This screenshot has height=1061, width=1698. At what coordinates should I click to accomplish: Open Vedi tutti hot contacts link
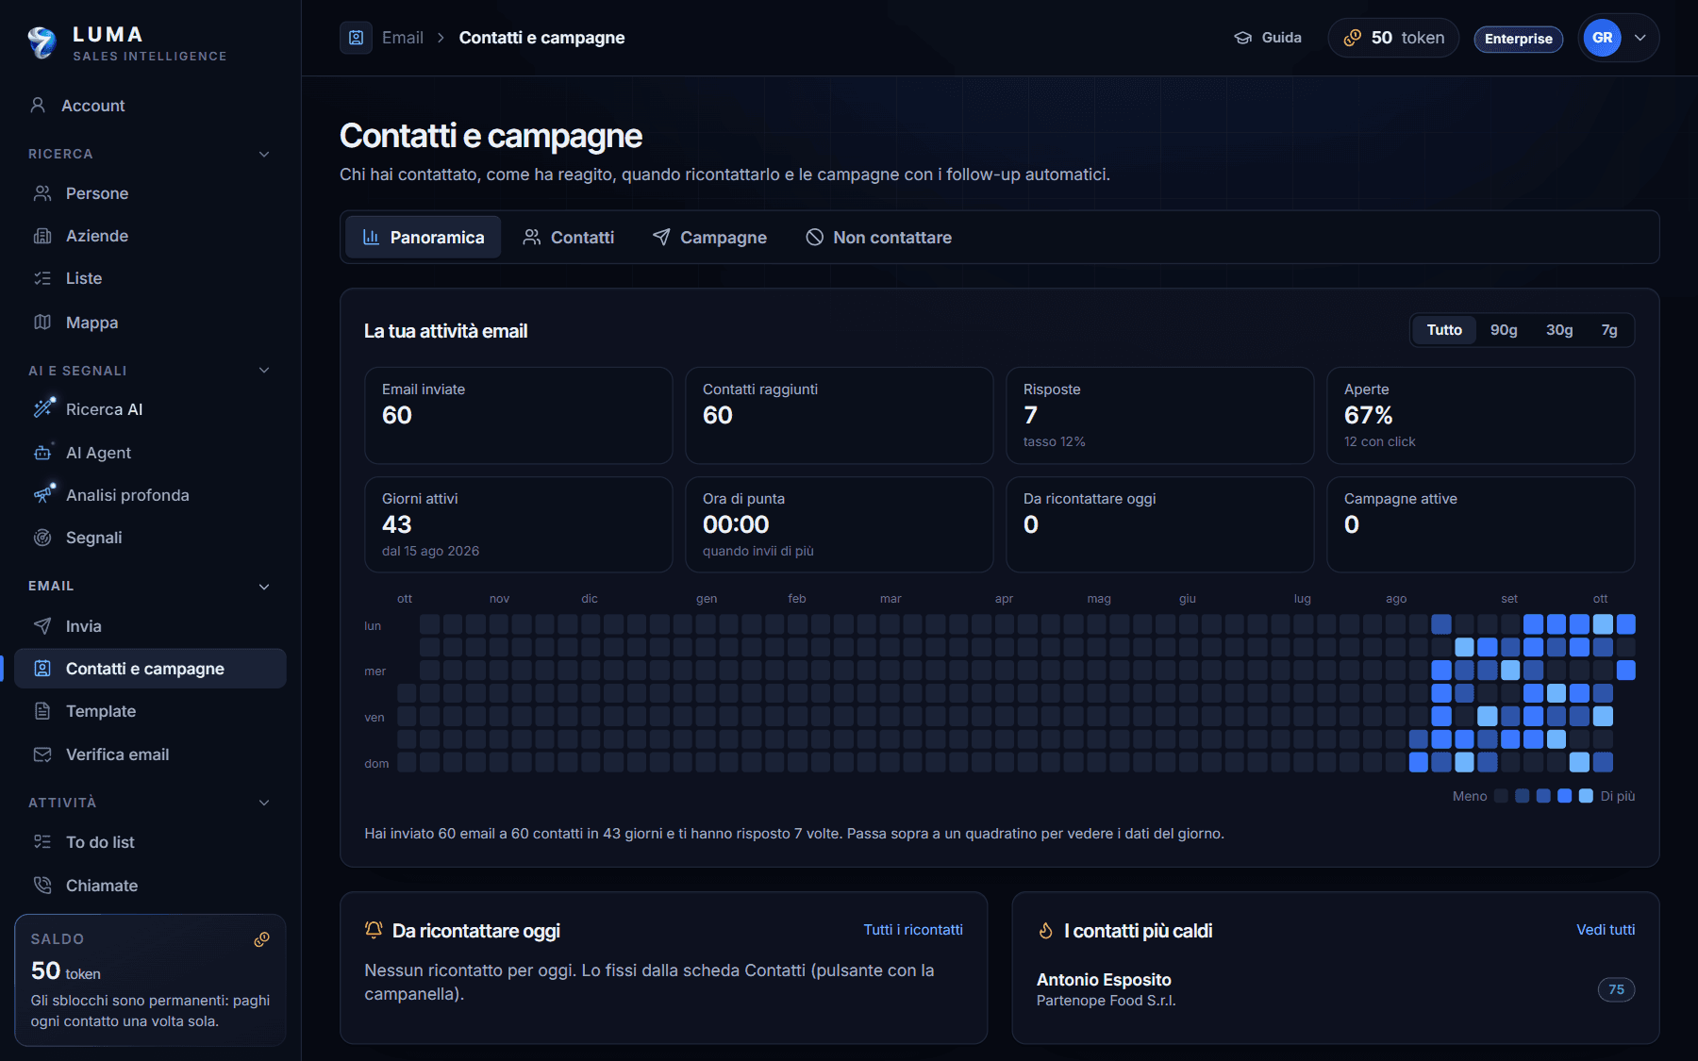[x=1606, y=930]
